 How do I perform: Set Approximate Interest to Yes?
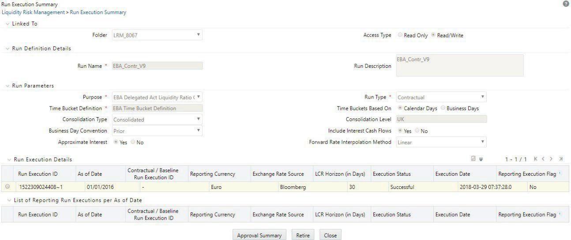(x=116, y=142)
